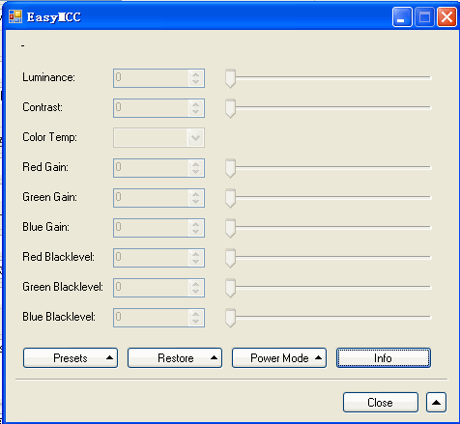
Task: Click the Info button
Action: click(x=384, y=357)
